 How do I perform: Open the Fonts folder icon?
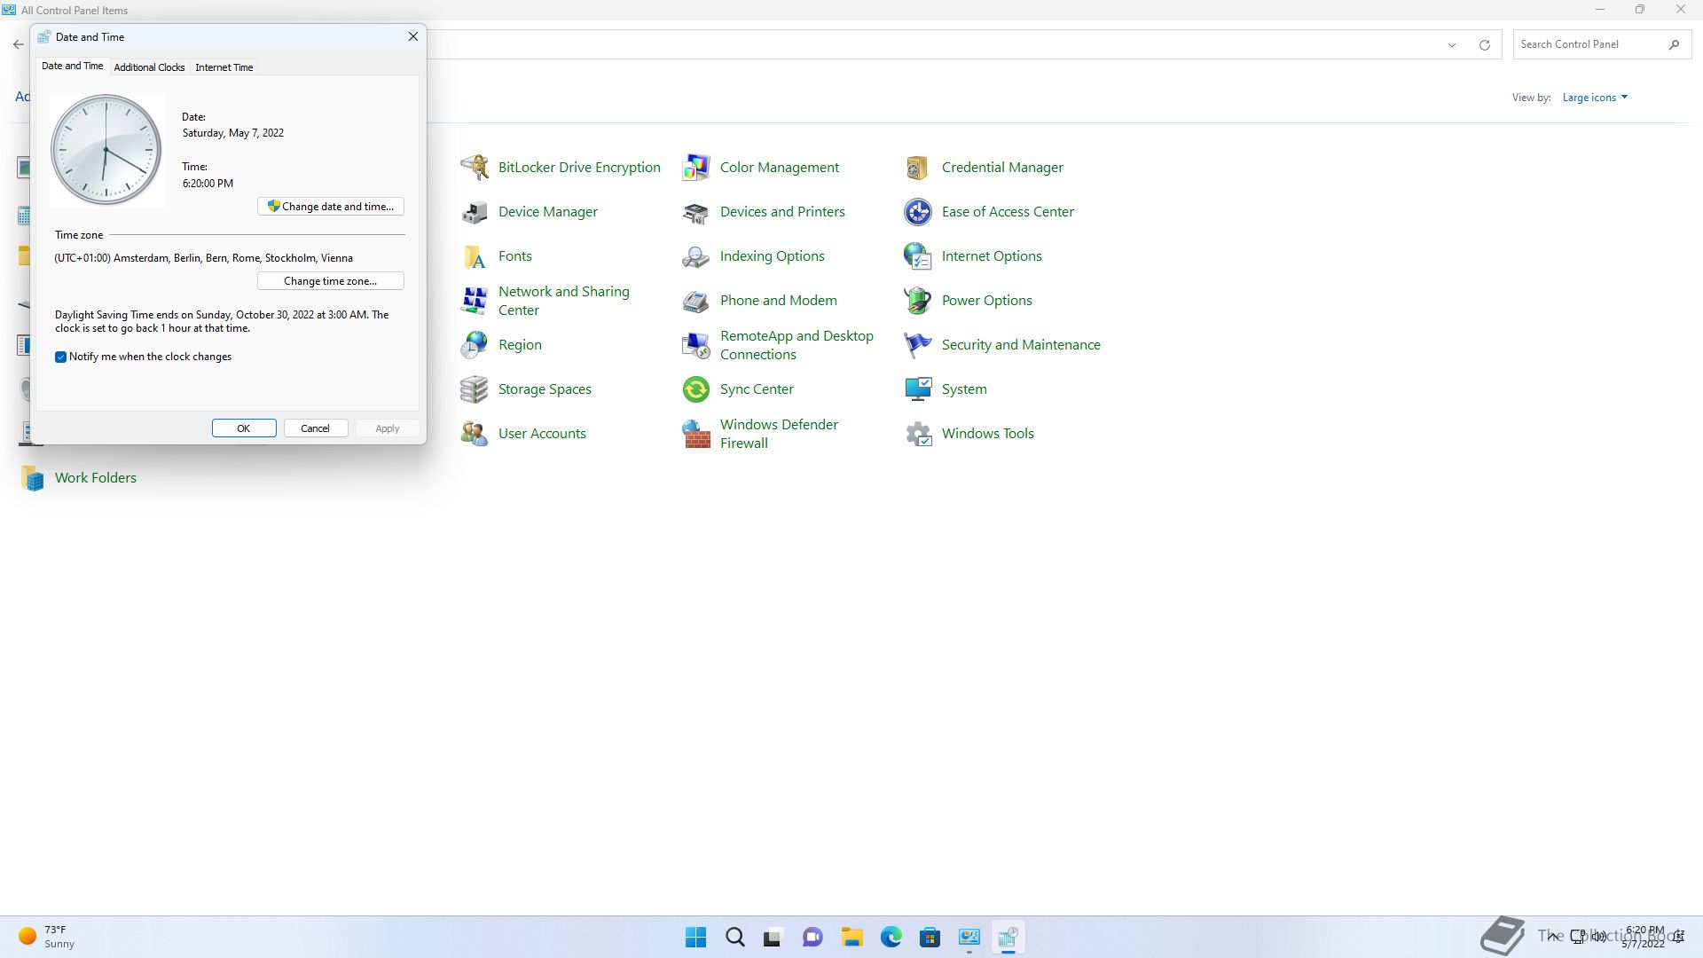475,256
